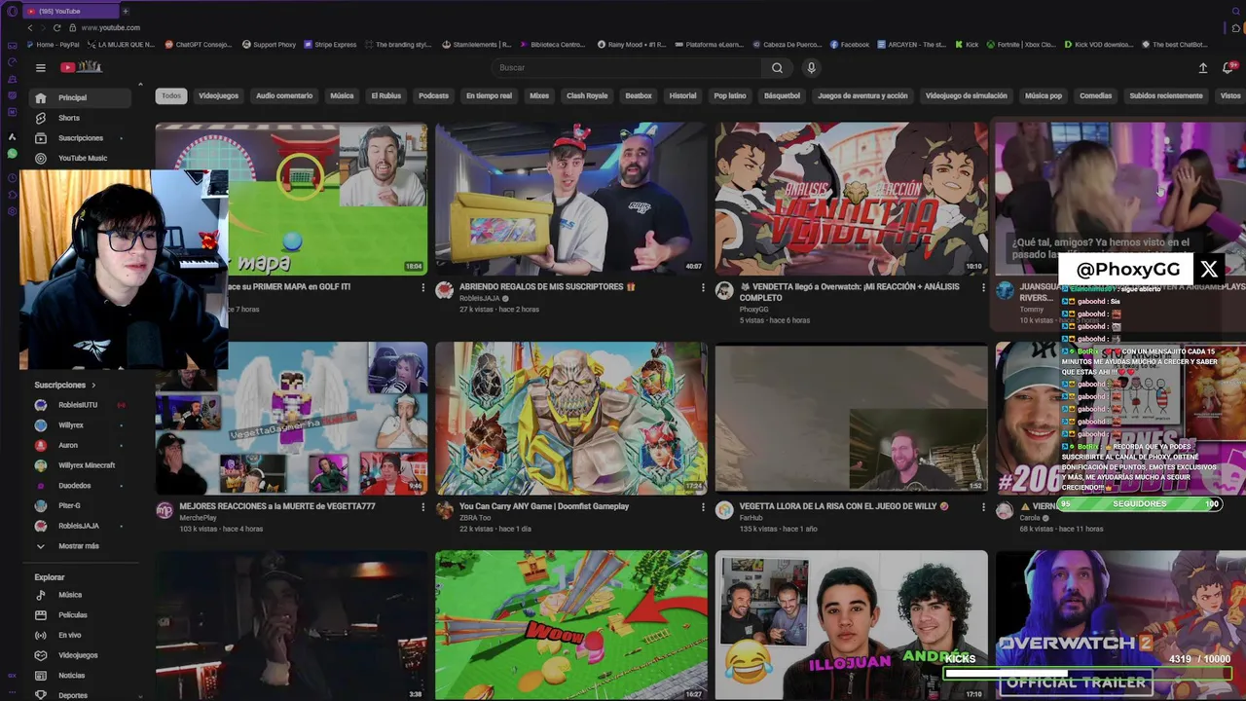Open Noticias in the Explorar section
Image resolution: width=1246 pixels, height=701 pixels.
click(71, 676)
